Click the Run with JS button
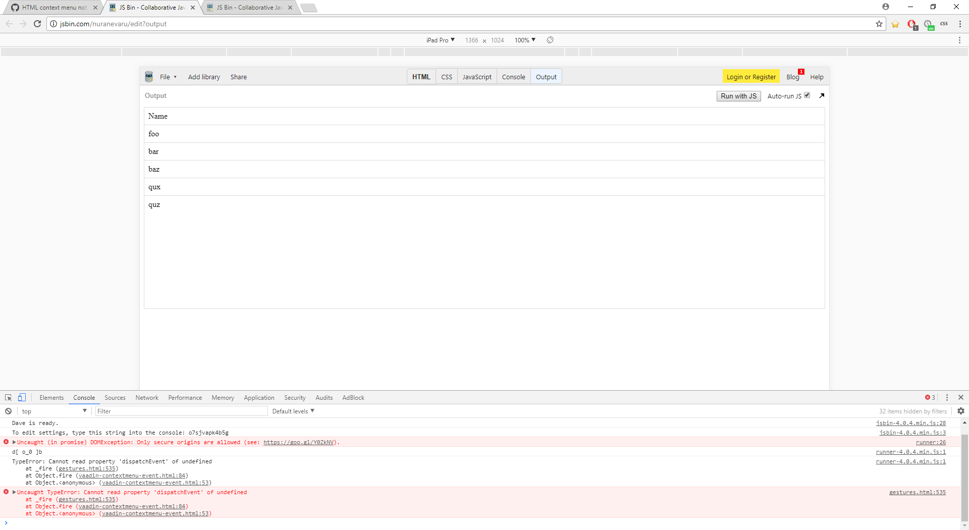Screen dimensions: 969x530 point(738,96)
